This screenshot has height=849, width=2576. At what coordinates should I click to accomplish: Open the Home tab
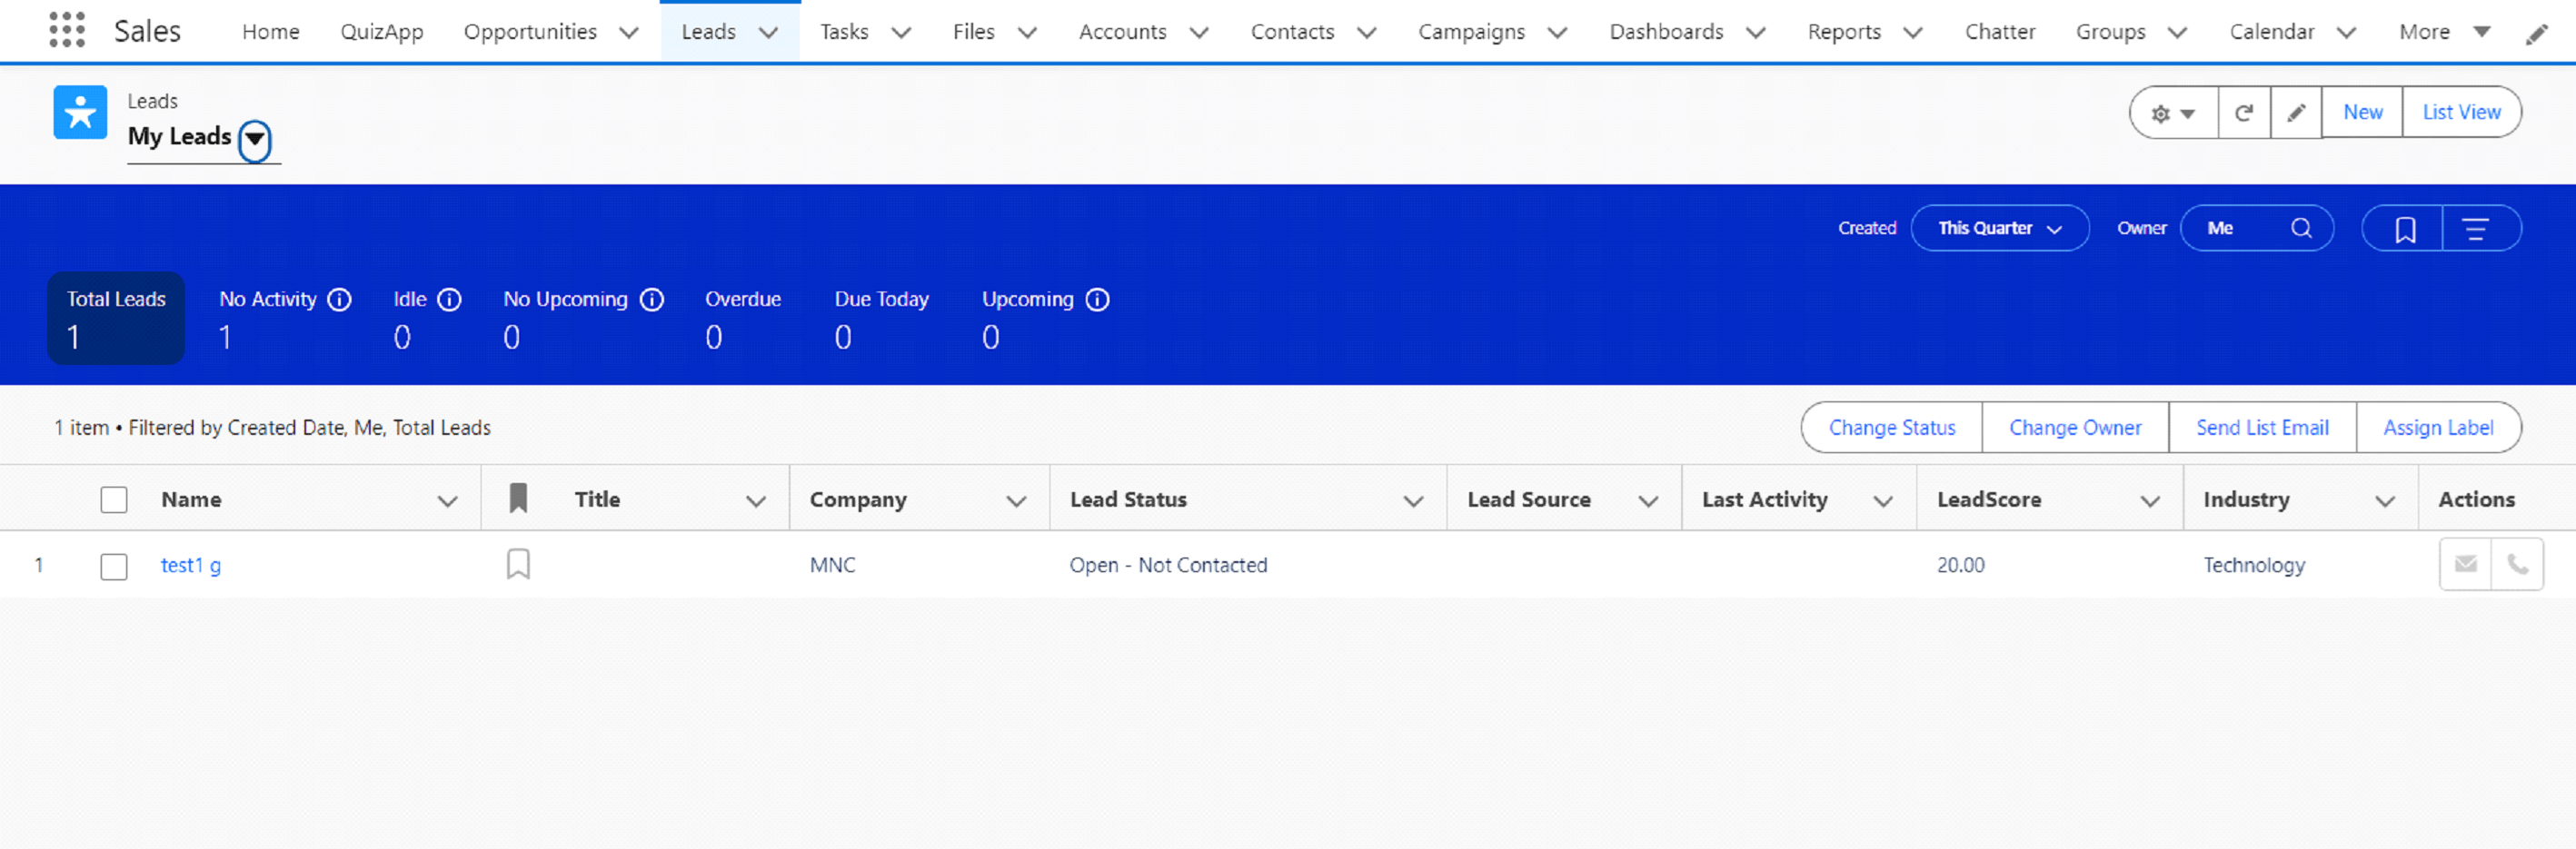tap(270, 32)
